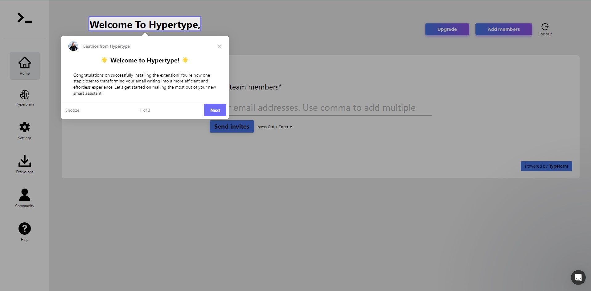This screenshot has width=591, height=291.
Task: Go to Settings in the sidebar
Action: tap(25, 131)
